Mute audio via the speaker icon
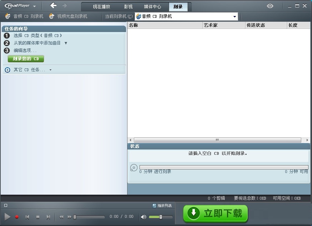Image resolution: width=312 pixels, height=226 pixels. 144,217
